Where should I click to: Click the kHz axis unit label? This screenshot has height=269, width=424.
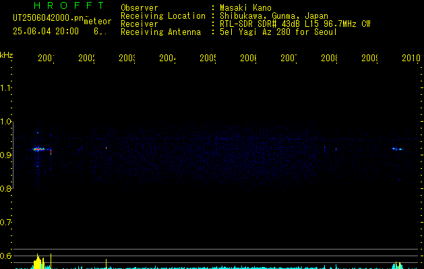coord(7,55)
